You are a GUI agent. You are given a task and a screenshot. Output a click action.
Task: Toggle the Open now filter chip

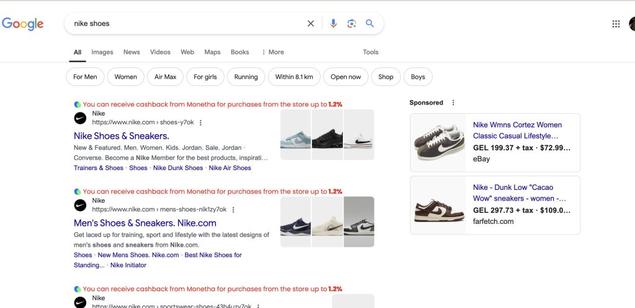pyautogui.click(x=345, y=77)
